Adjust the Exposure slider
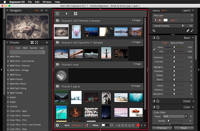The image size is (200, 131). point(174,57)
